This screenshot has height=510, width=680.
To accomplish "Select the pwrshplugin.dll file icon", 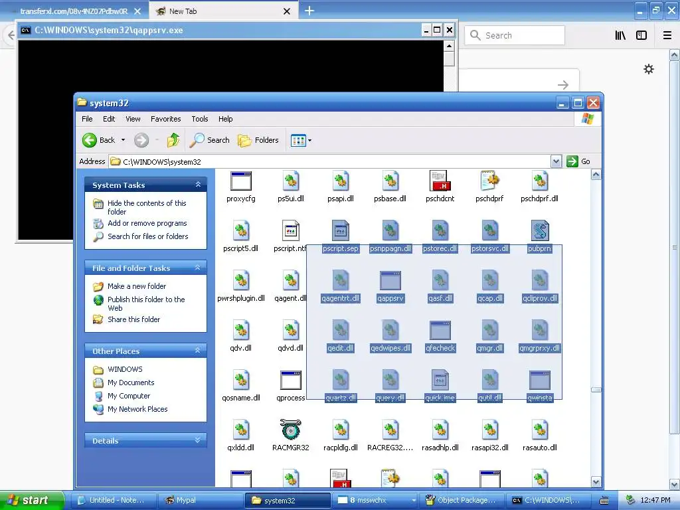I will point(240,281).
